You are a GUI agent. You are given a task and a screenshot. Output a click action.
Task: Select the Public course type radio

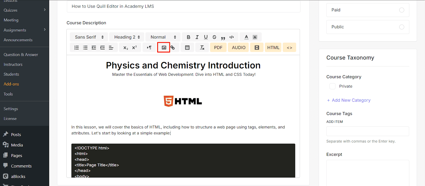click(x=402, y=27)
